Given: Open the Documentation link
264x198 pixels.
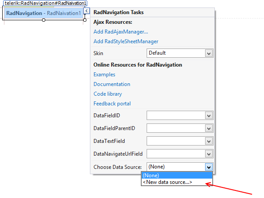Looking at the screenshot, I should pos(112,84).
